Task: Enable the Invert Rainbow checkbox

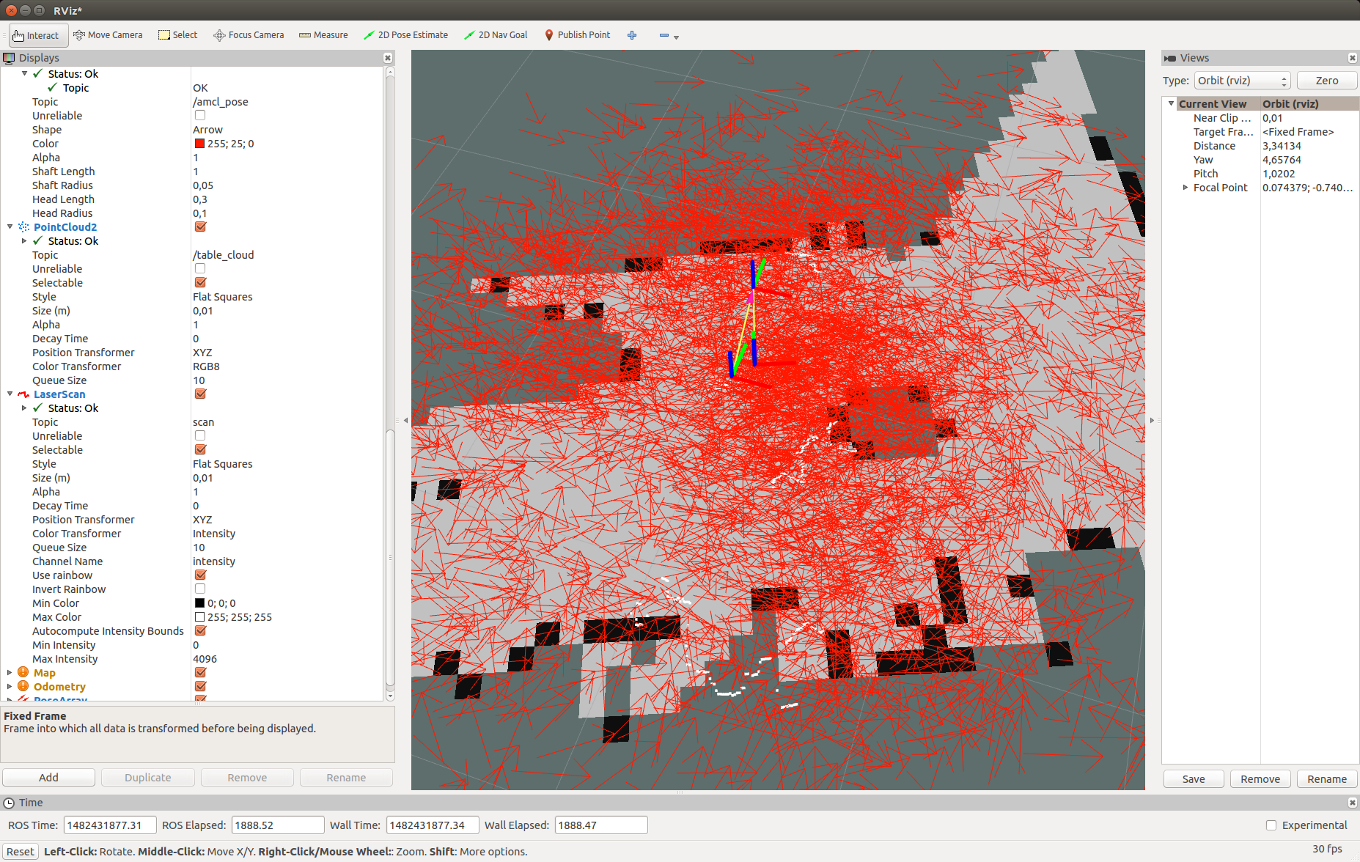Action: [x=200, y=589]
